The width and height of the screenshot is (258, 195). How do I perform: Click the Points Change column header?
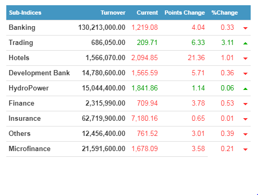coord(185,13)
